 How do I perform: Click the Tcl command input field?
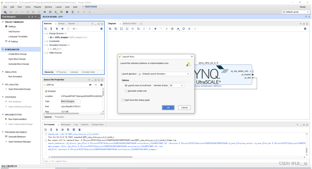tap(175, 161)
